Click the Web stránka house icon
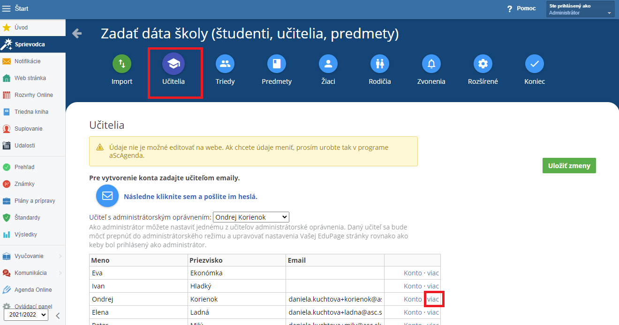Screen dimensions: 619x325 (x=7, y=78)
